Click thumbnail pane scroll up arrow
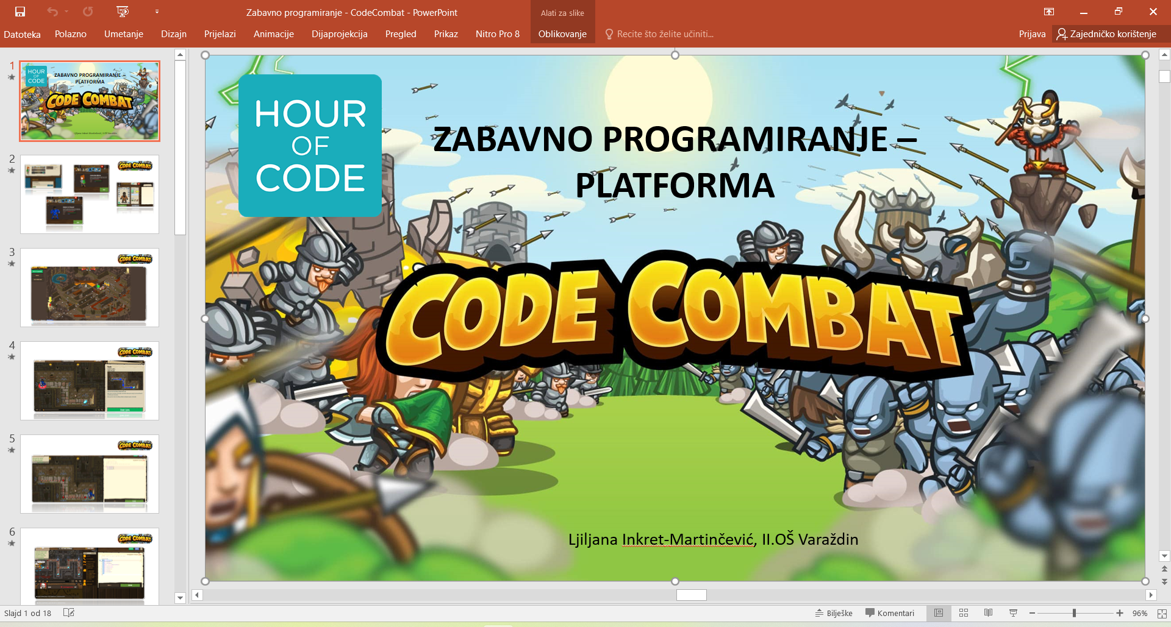1171x627 pixels. point(180,55)
